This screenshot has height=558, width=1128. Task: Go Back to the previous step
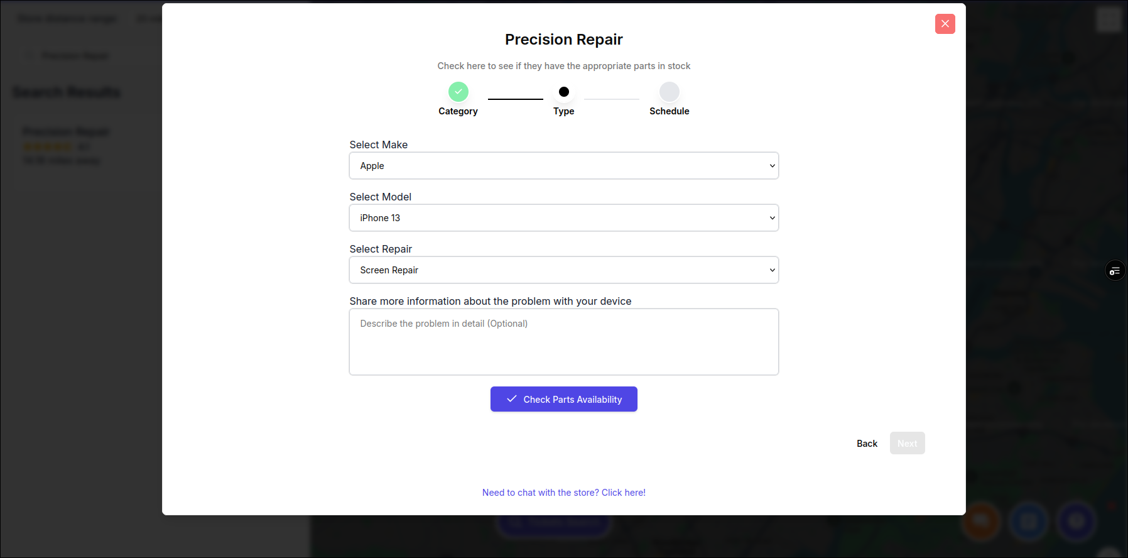point(867,444)
